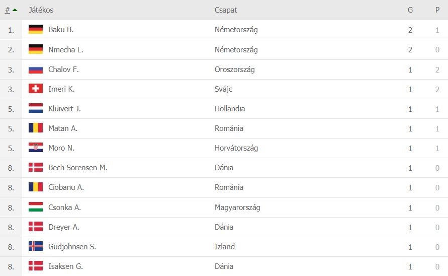
Task: Open player Bech Sorensen M.
Action: click(78, 168)
